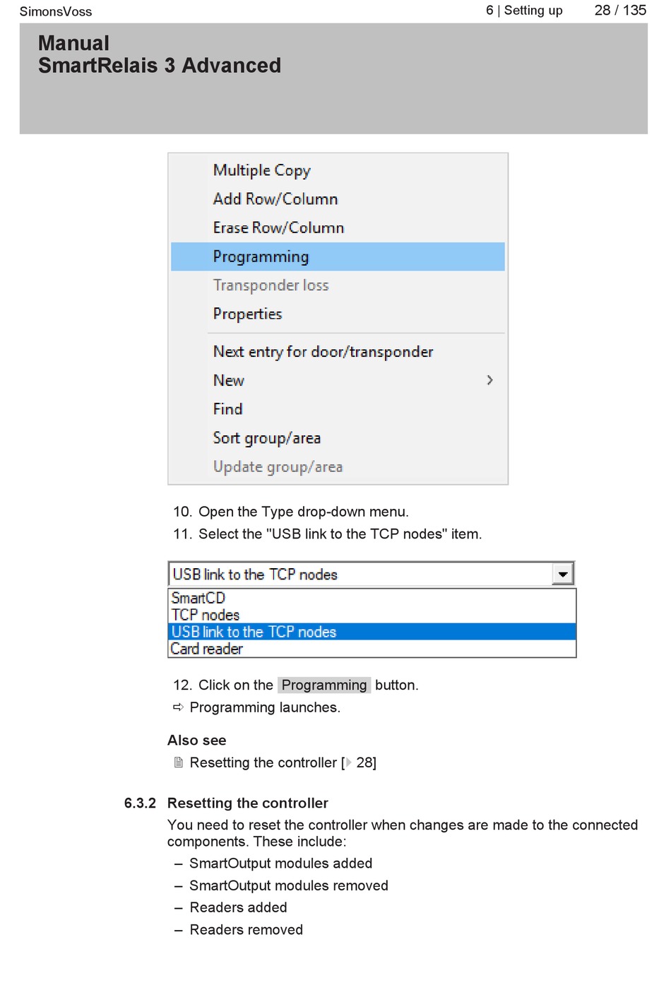Select highlighted USB link to the TCP nodes

tap(372, 632)
